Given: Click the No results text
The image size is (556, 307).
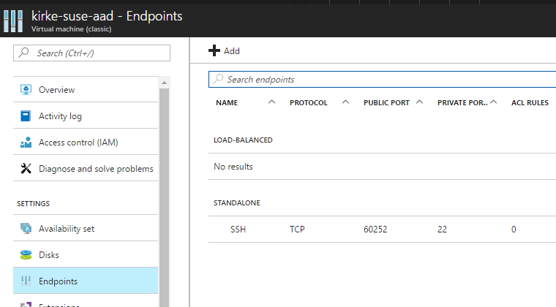Looking at the screenshot, I should 233,167.
